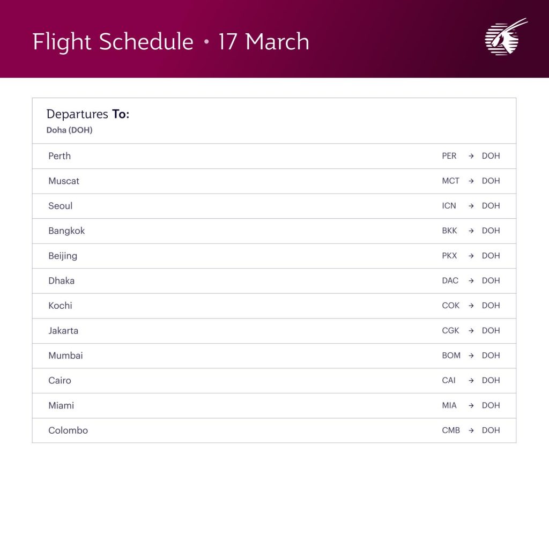Click the arrow between ICN and DOH

(471, 206)
